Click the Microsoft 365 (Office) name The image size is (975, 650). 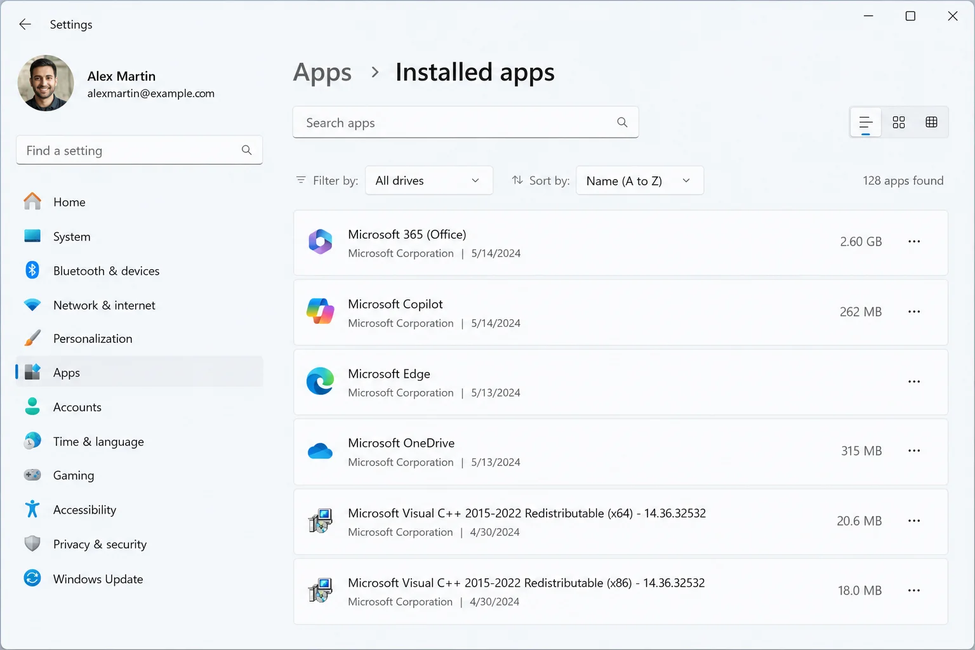(x=407, y=234)
